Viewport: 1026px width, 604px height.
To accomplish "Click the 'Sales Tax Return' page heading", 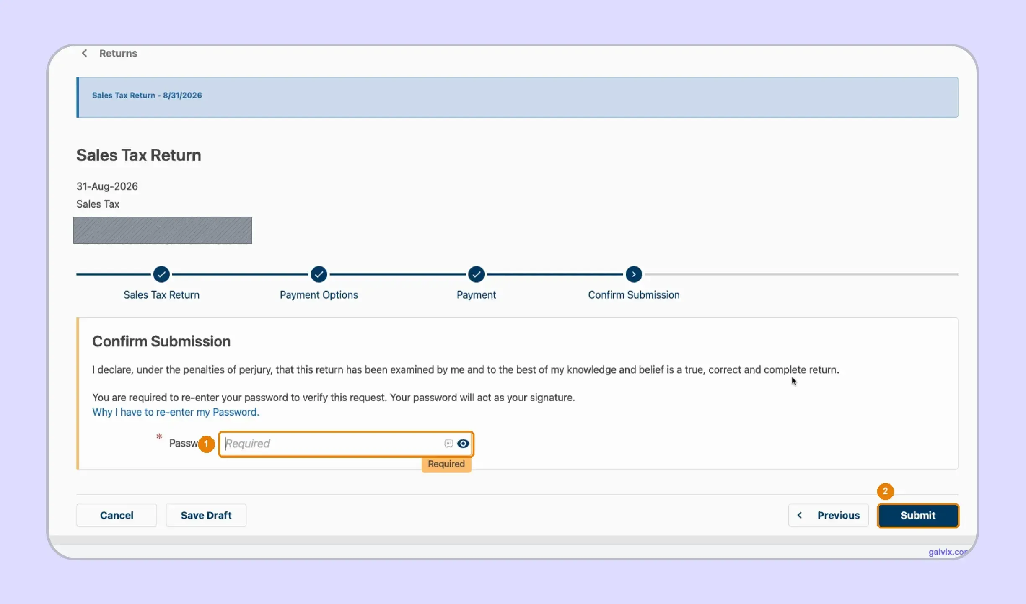I will (x=139, y=155).
